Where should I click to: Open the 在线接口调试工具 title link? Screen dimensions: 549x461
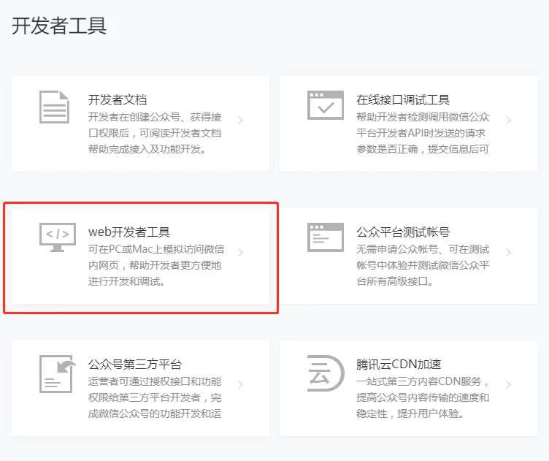(403, 100)
